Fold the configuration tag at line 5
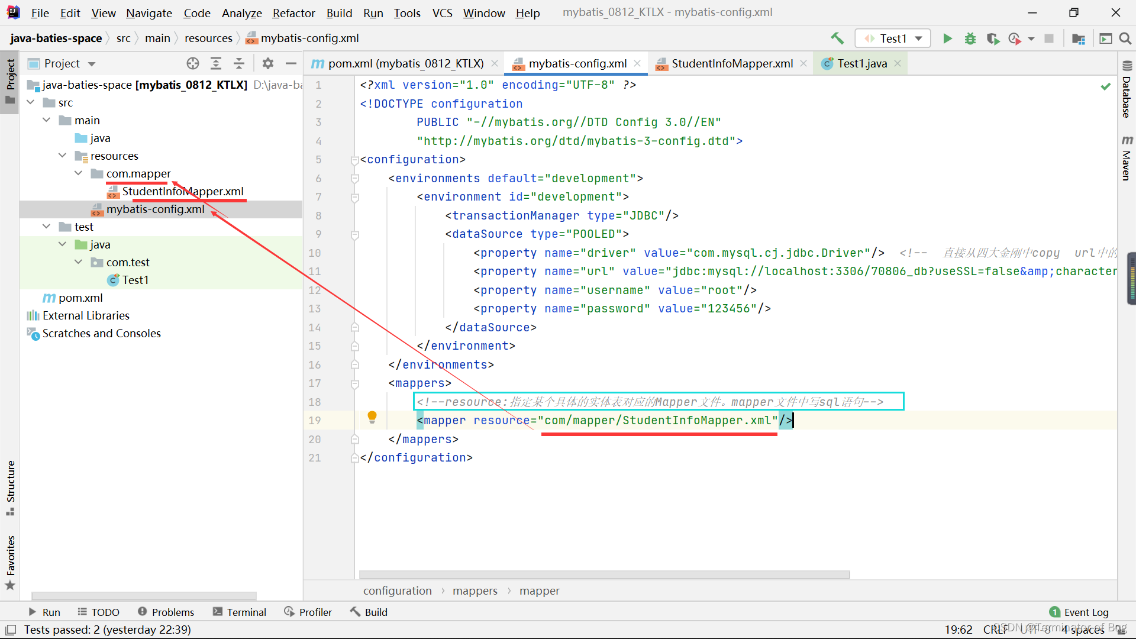The height and width of the screenshot is (639, 1136). point(355,160)
